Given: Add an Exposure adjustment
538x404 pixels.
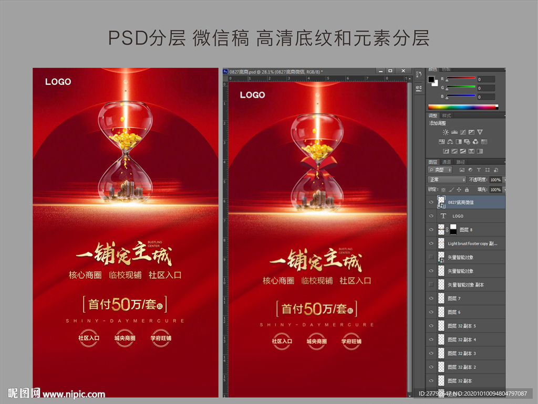Looking at the screenshot, I should (x=471, y=132).
